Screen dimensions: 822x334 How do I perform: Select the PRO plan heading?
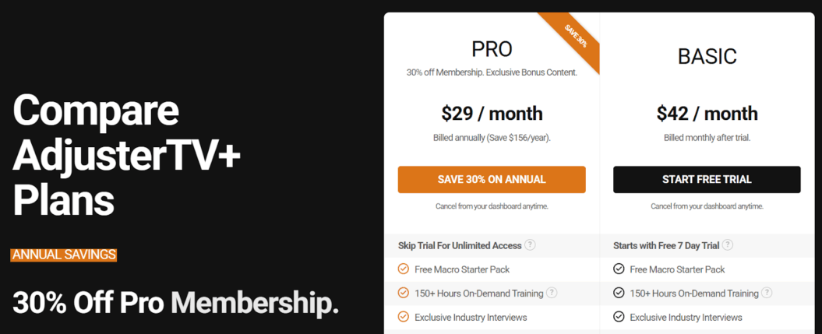(x=492, y=49)
